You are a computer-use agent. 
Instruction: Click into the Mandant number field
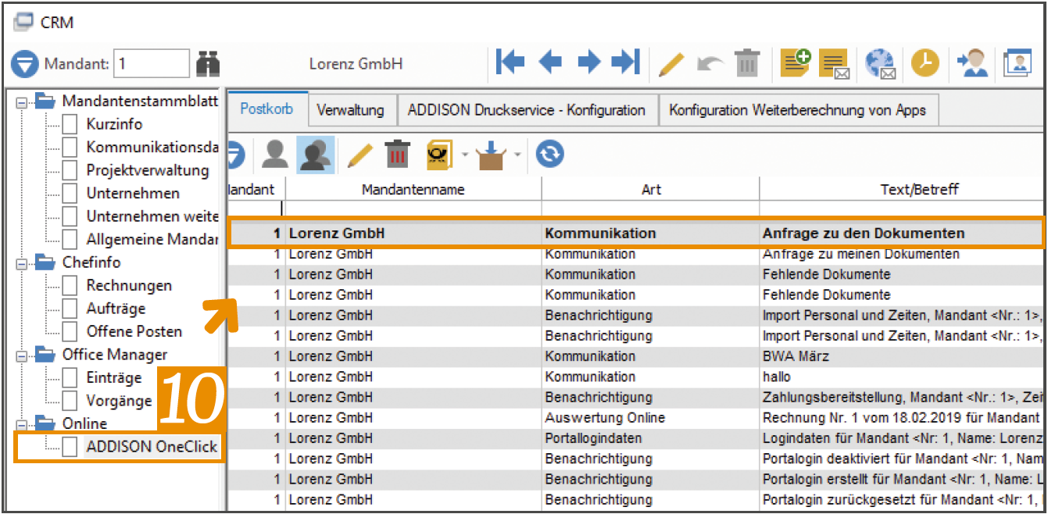[152, 63]
